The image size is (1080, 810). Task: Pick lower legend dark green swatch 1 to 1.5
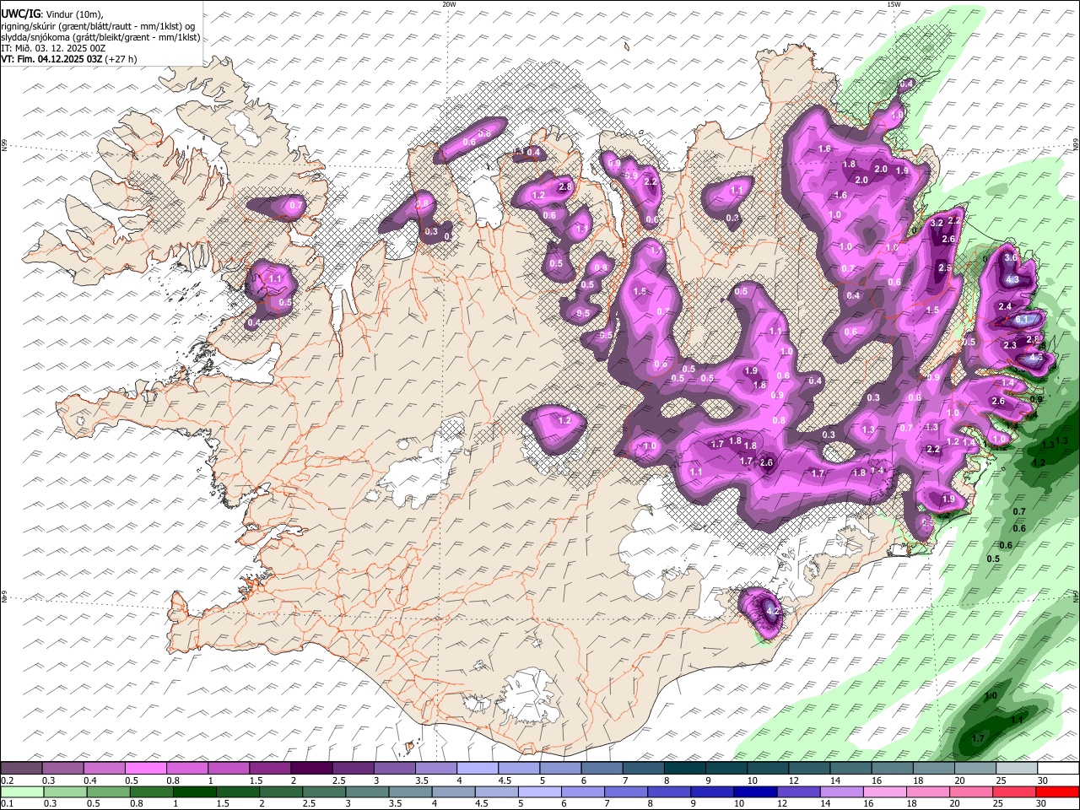pos(195,791)
